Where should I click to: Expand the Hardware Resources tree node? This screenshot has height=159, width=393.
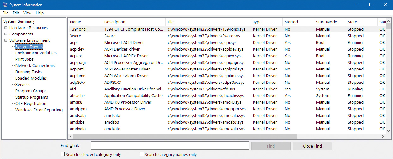point(6,28)
